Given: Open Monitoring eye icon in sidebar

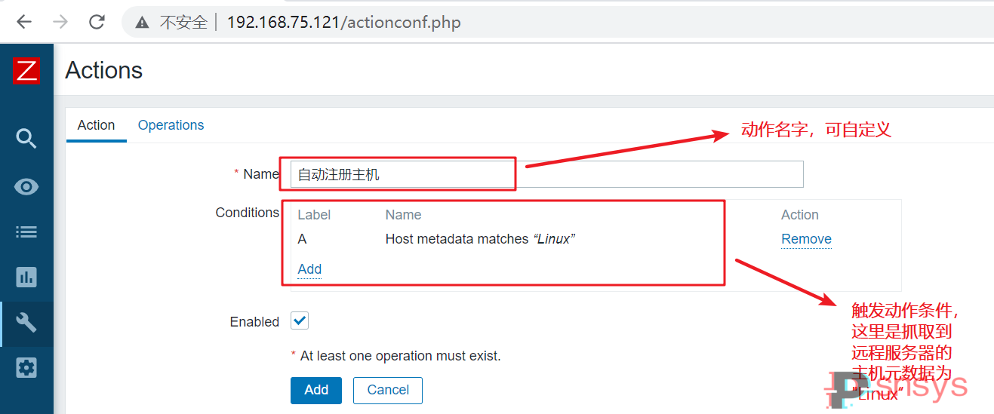Looking at the screenshot, I should 26,187.
